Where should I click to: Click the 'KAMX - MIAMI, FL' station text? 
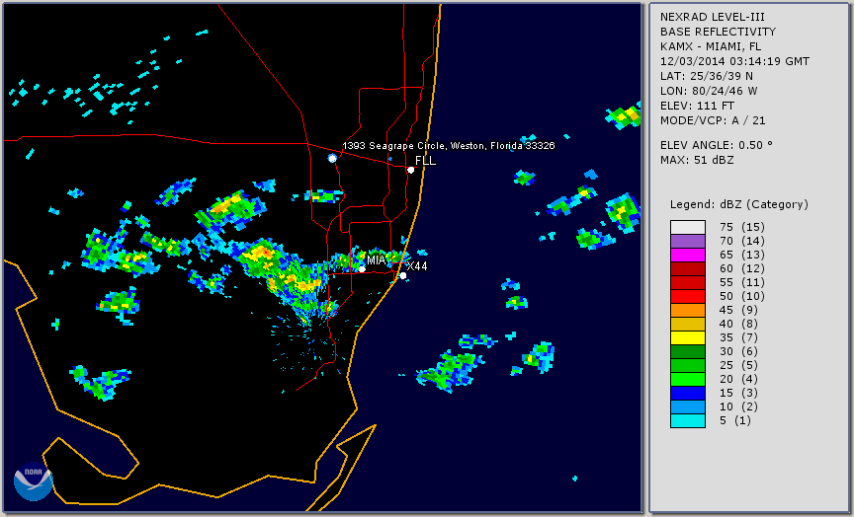pos(711,46)
